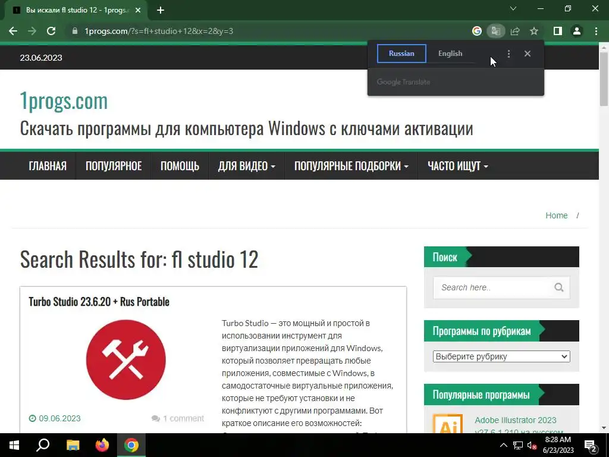Close the 1progs search results tab

click(x=138, y=11)
